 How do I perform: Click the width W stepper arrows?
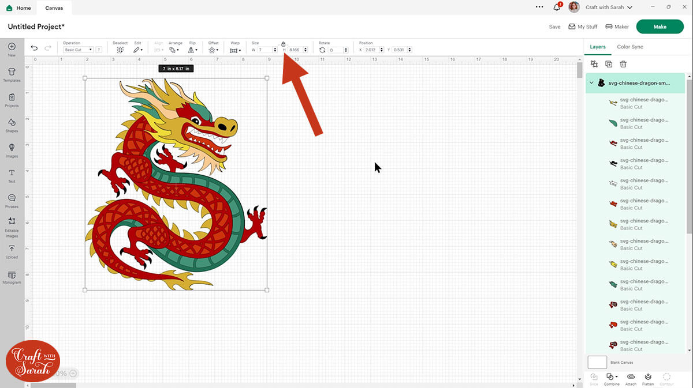tap(275, 50)
